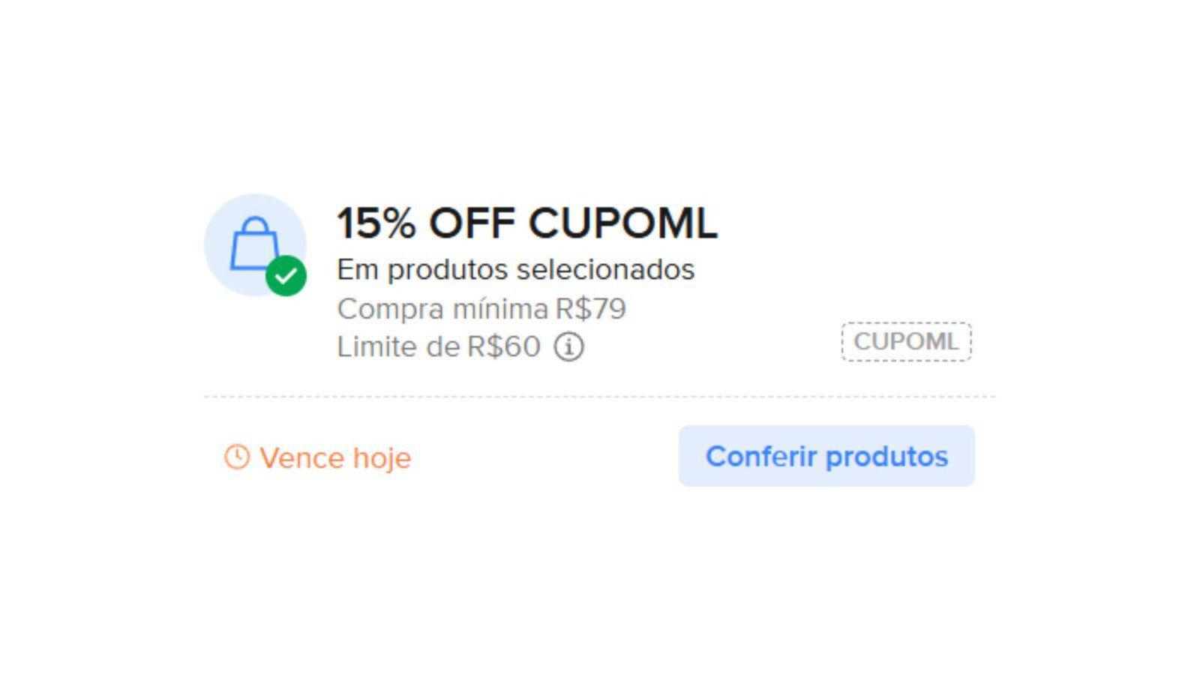
Task: Click the Vence hoje expiry label
Action: 335,457
